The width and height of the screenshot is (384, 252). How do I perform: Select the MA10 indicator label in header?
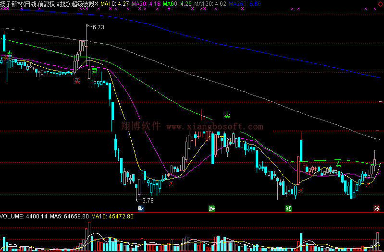coord(117,3)
